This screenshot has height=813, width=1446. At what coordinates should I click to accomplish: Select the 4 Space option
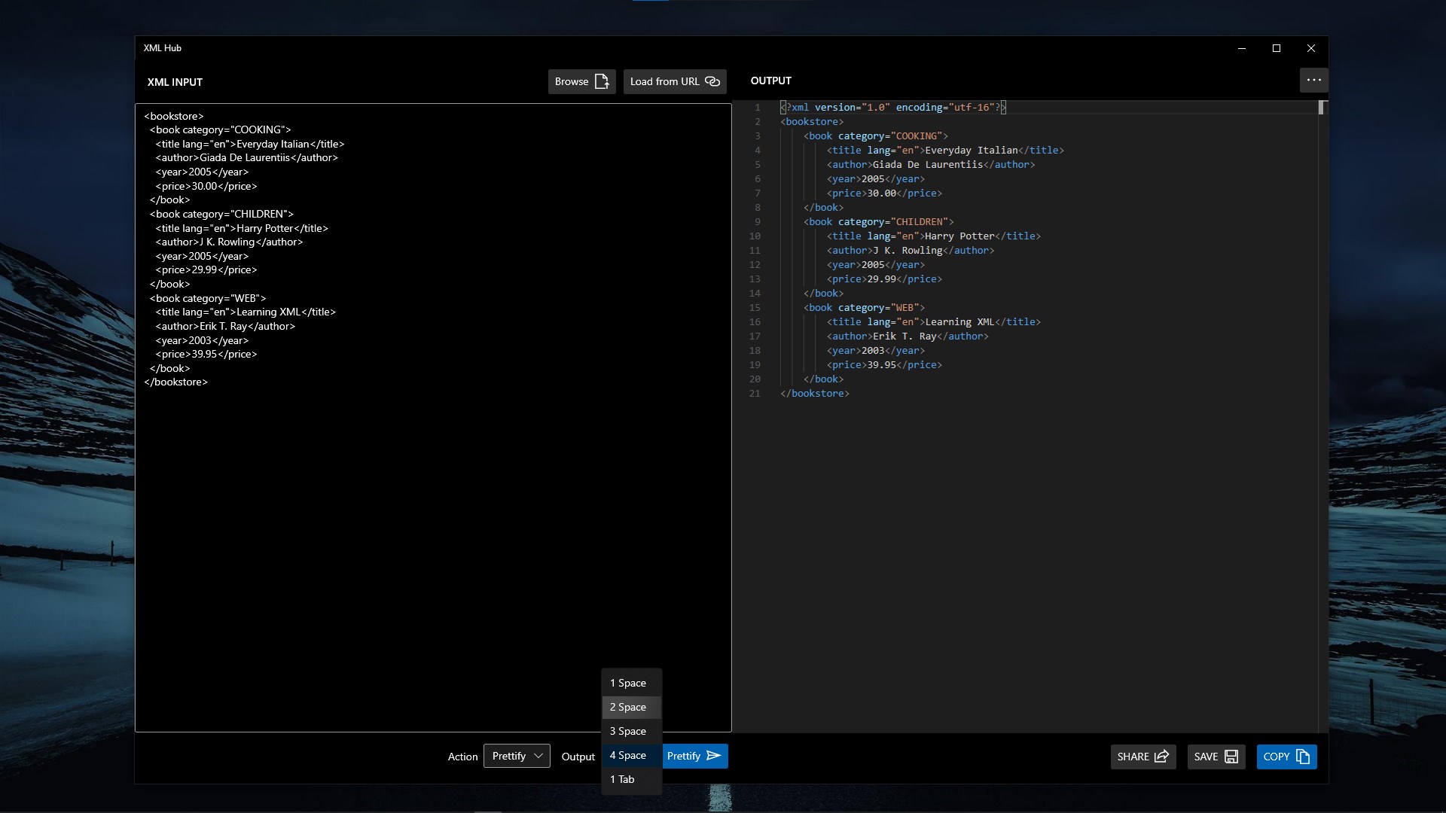point(632,755)
